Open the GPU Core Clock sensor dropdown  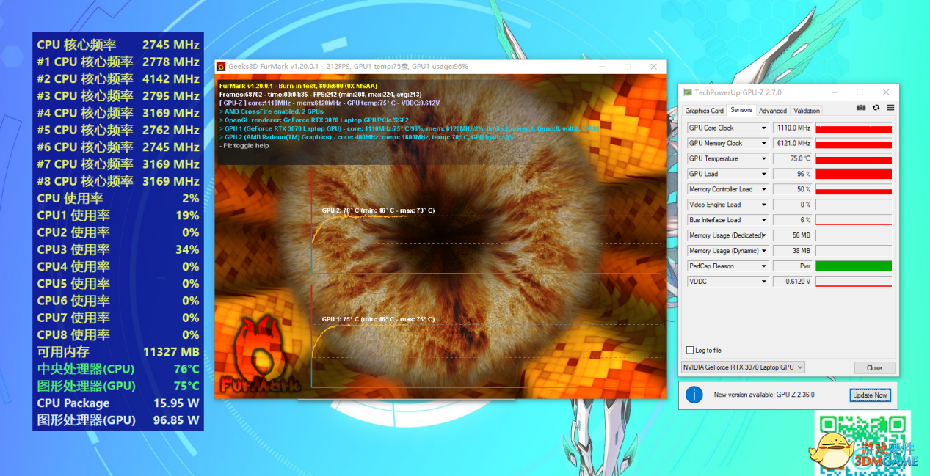tap(763, 128)
